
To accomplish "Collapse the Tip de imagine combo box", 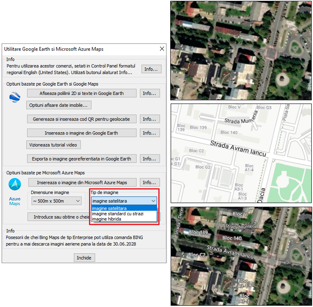I will pyautogui.click(x=153, y=201).
